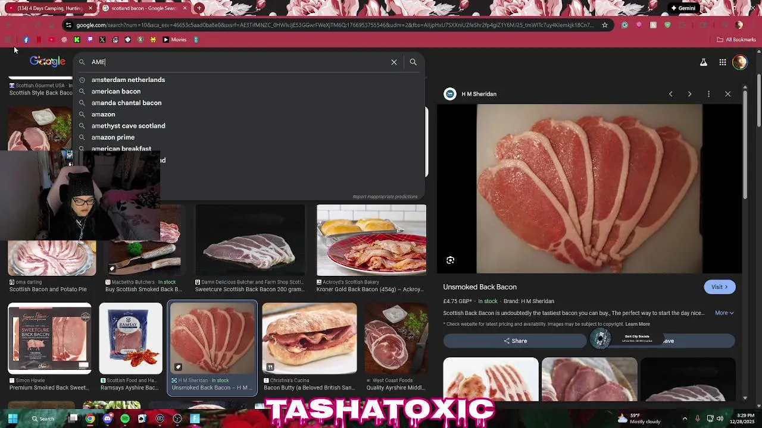Click the taskbar Search box

point(42,418)
